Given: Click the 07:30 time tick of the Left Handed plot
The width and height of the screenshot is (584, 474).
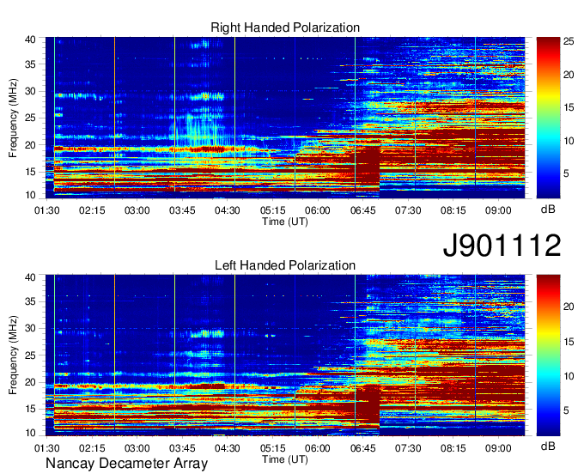Looking at the screenshot, I should coord(408,448).
